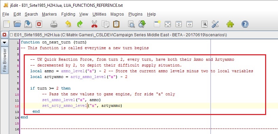The width and height of the screenshot is (278, 134).
Task: Split the view horizontally
Action: tap(179, 24)
